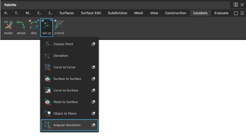Select the mvloc move locator tool

tap(8, 25)
